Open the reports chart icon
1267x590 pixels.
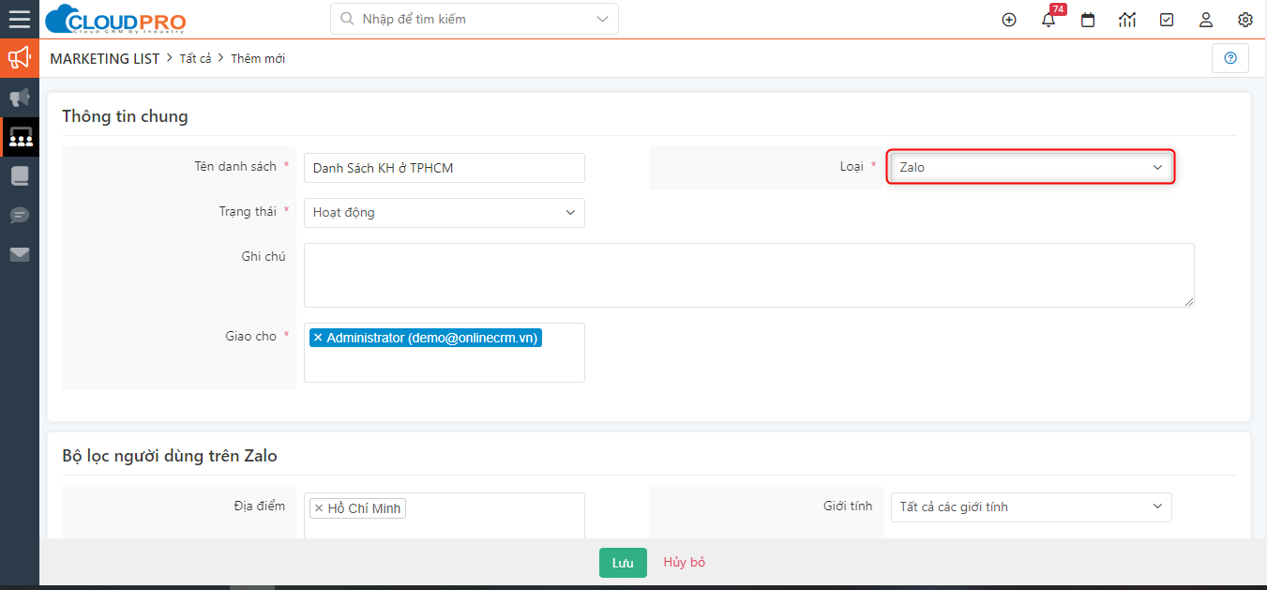pyautogui.click(x=1127, y=20)
